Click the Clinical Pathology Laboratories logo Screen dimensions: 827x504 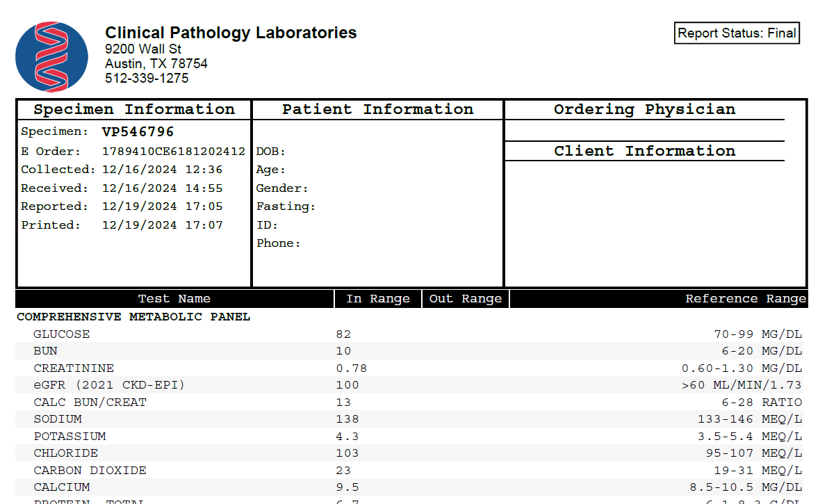[x=51, y=57]
